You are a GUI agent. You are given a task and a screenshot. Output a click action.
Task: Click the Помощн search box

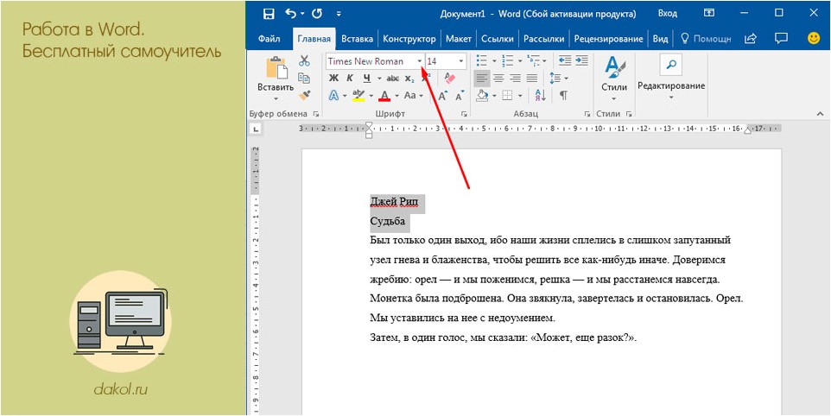(x=707, y=39)
